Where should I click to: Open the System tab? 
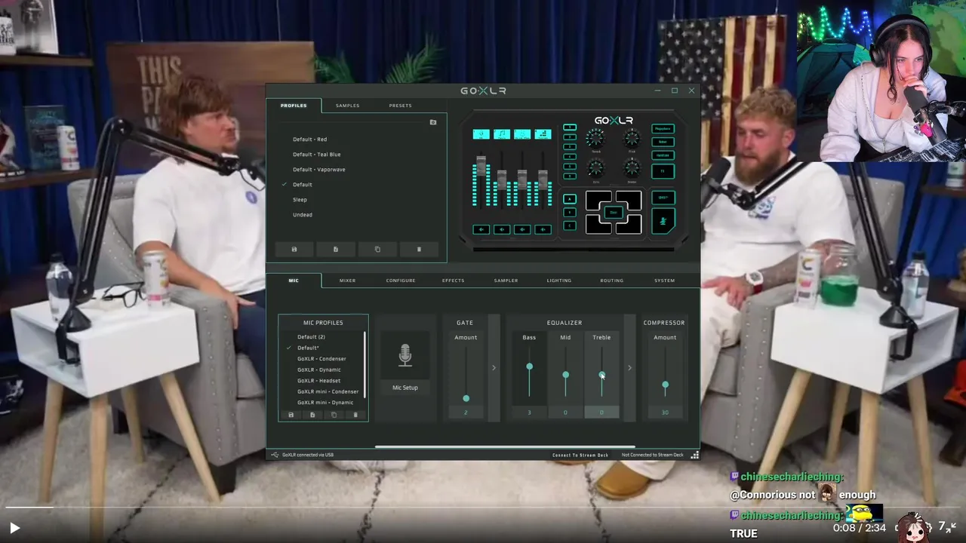(x=665, y=281)
